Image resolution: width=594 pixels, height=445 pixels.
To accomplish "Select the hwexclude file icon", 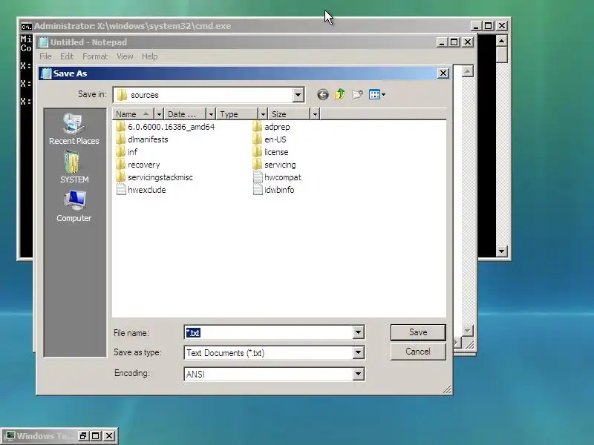I will 121,190.
